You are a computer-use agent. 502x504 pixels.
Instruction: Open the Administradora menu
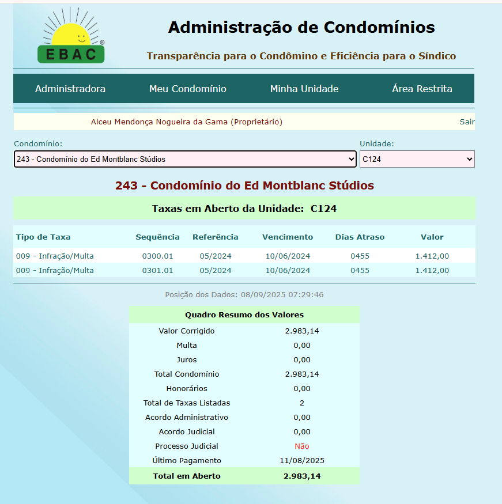click(70, 89)
